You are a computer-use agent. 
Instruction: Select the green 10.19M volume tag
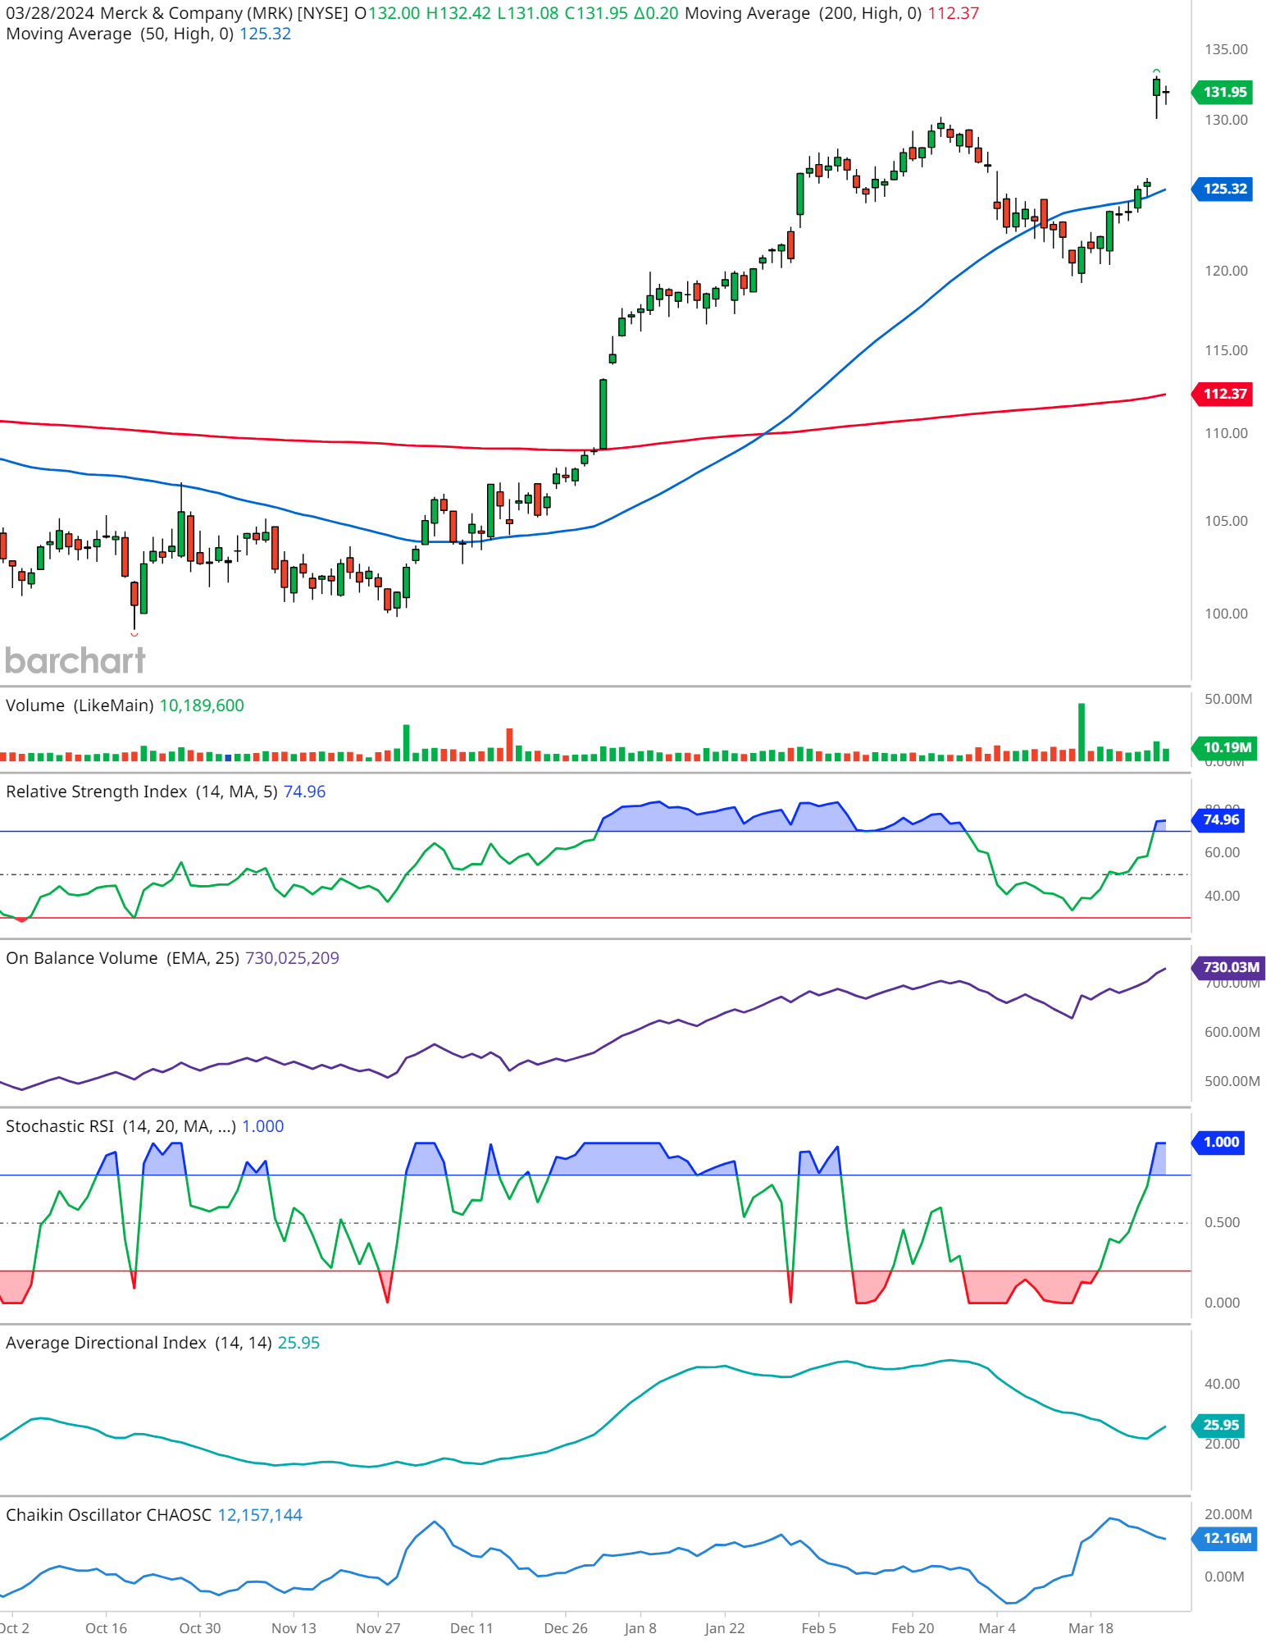coord(1224,747)
